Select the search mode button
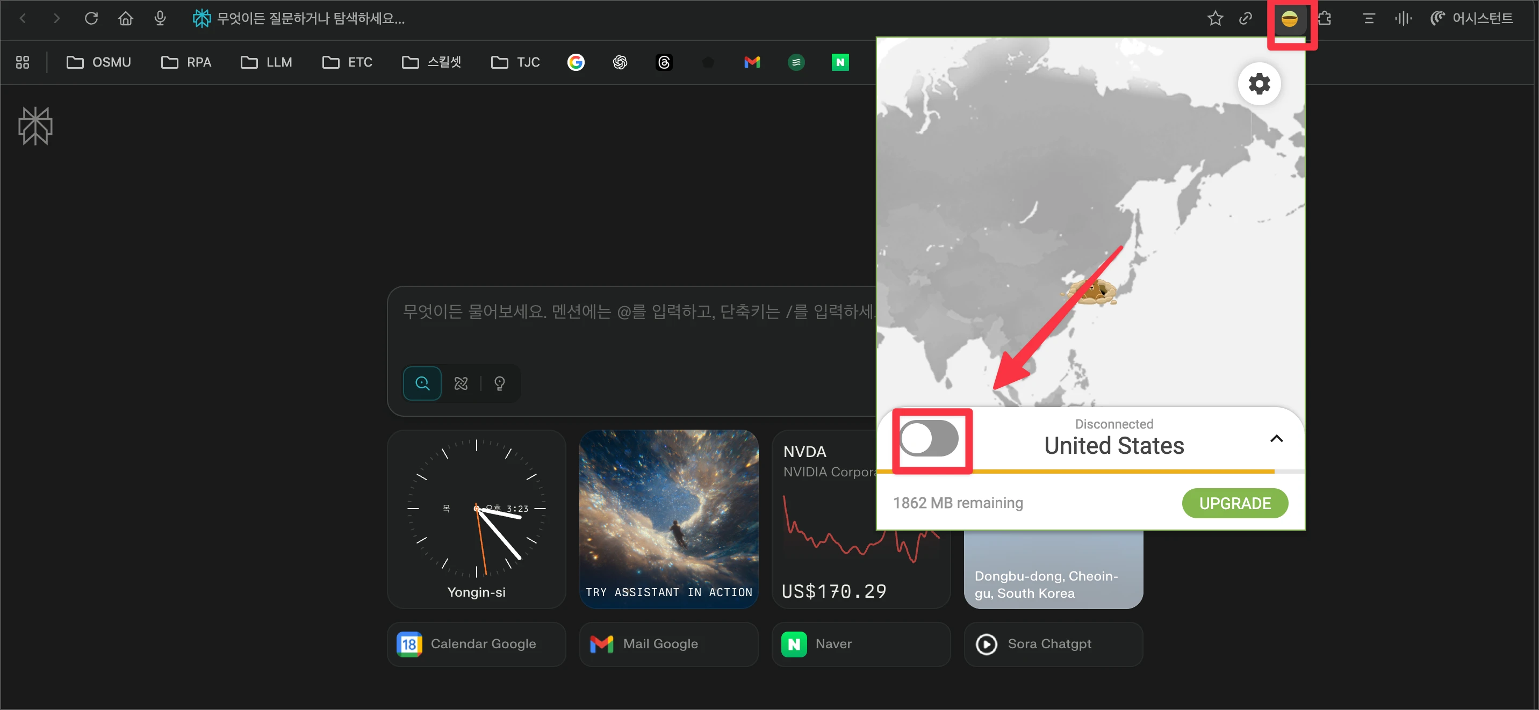Image resolution: width=1539 pixels, height=710 pixels. 422,383
